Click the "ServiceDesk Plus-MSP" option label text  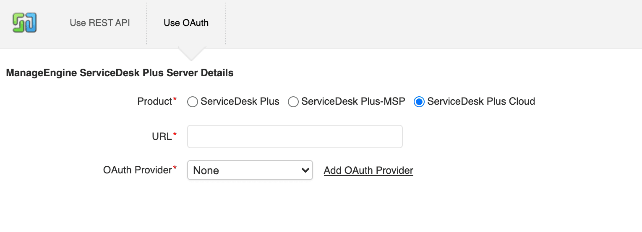353,101
